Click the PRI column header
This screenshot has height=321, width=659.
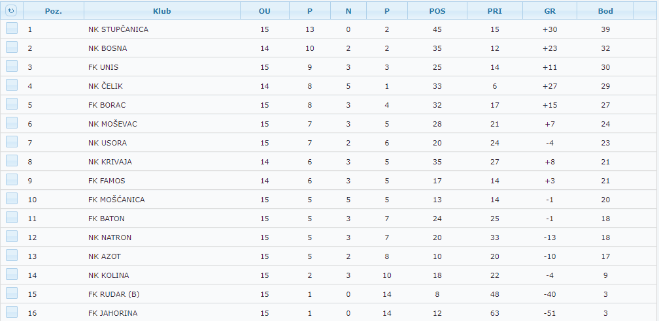tap(494, 10)
